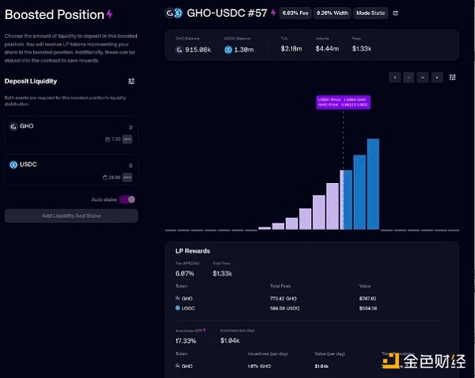The image size is (475, 378).
Task: Click the purple USDC Price tooltip
Action: pos(344,102)
